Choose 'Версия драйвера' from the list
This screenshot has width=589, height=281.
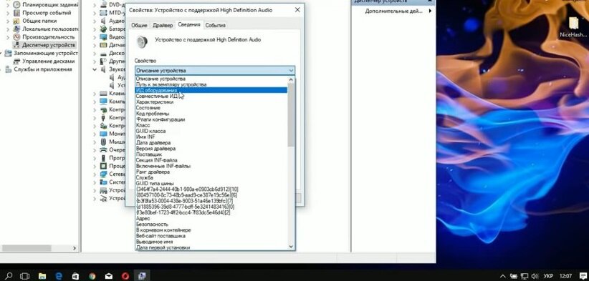pos(211,149)
